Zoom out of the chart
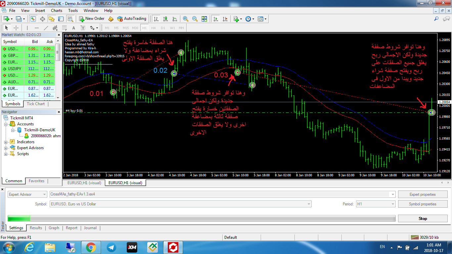 point(195,19)
